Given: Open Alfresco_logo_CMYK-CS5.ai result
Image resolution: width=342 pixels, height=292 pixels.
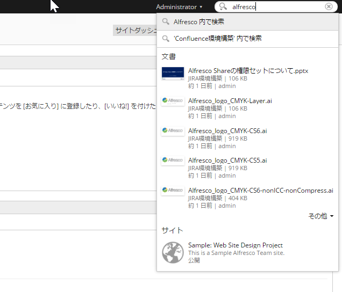Looking at the screenshot, I should [227, 160].
